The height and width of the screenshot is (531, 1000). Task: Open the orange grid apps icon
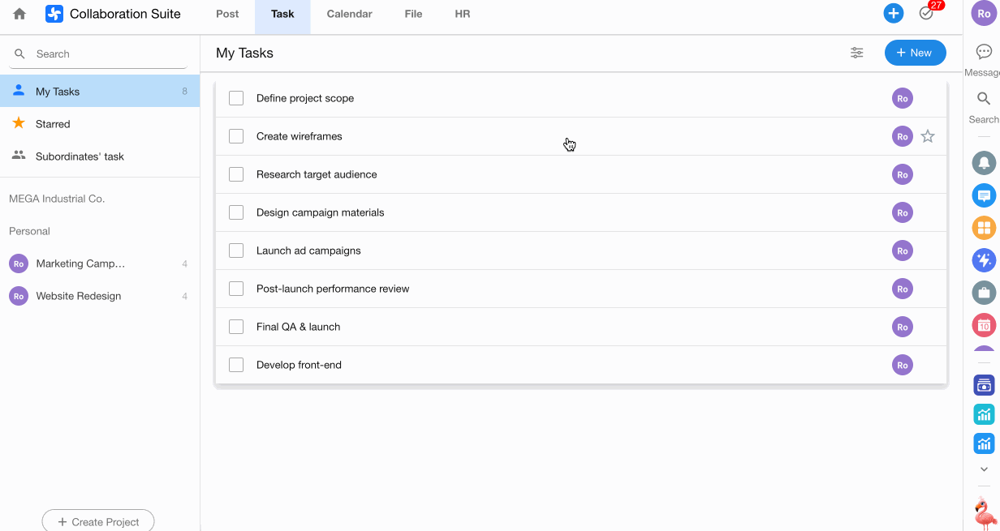984,228
